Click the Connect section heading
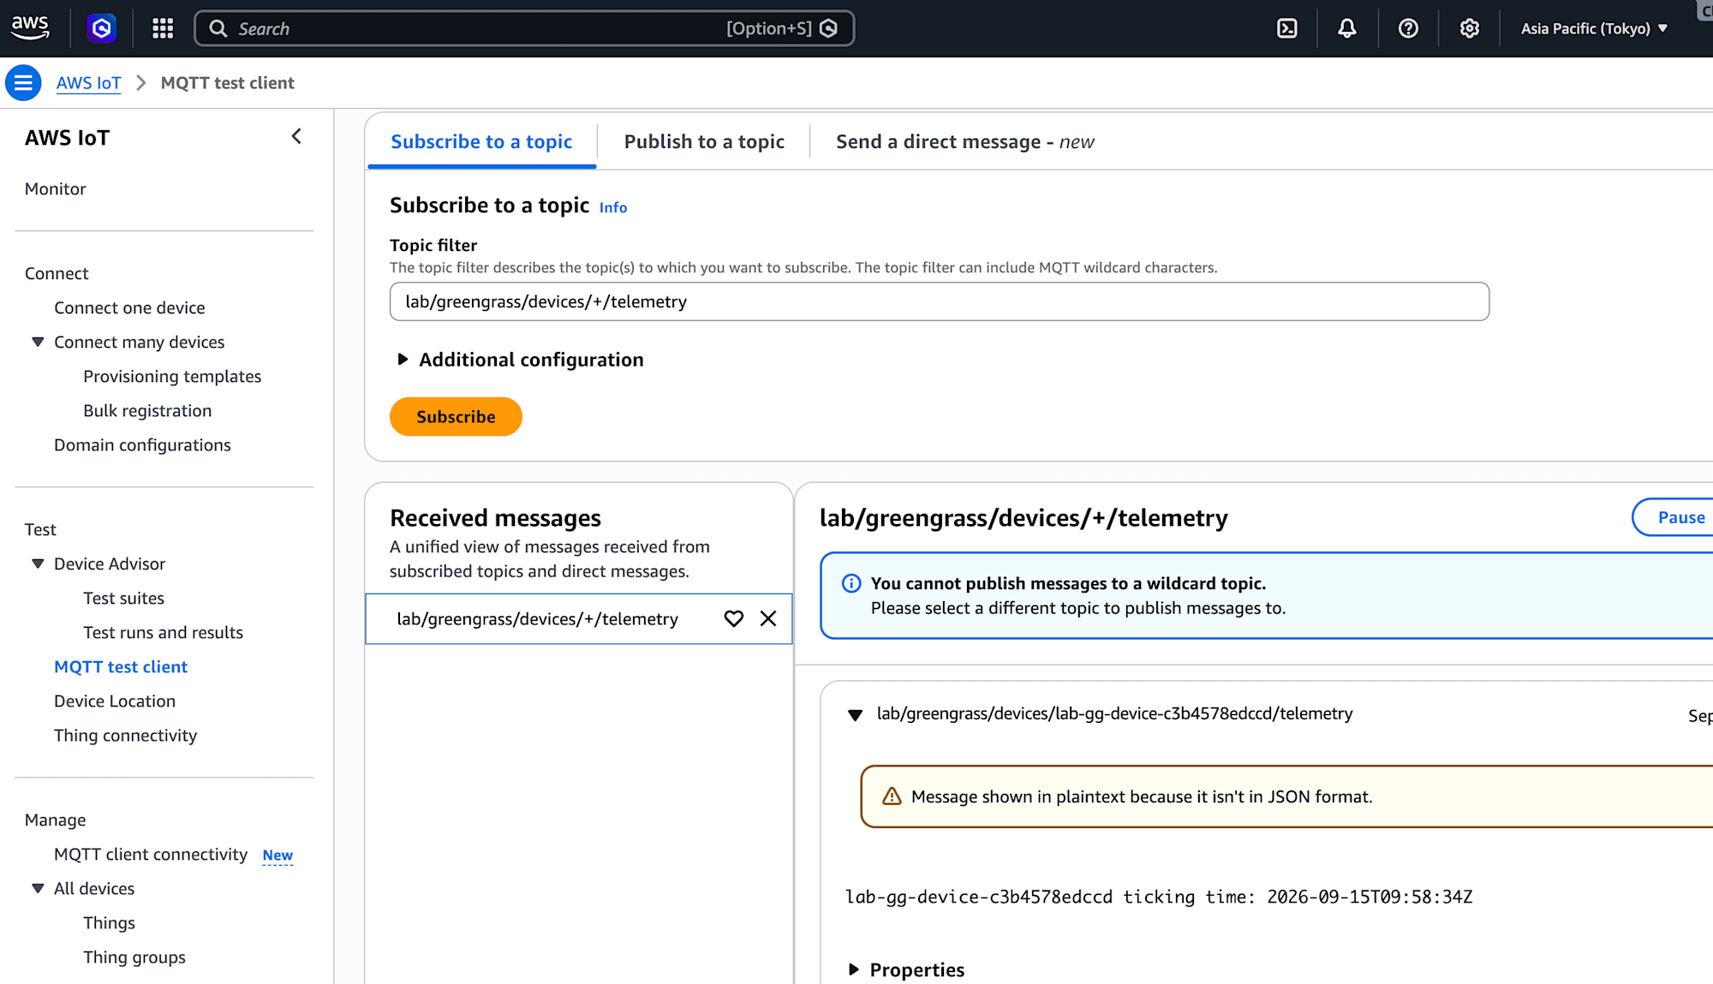Image resolution: width=1713 pixels, height=984 pixels. 57,273
